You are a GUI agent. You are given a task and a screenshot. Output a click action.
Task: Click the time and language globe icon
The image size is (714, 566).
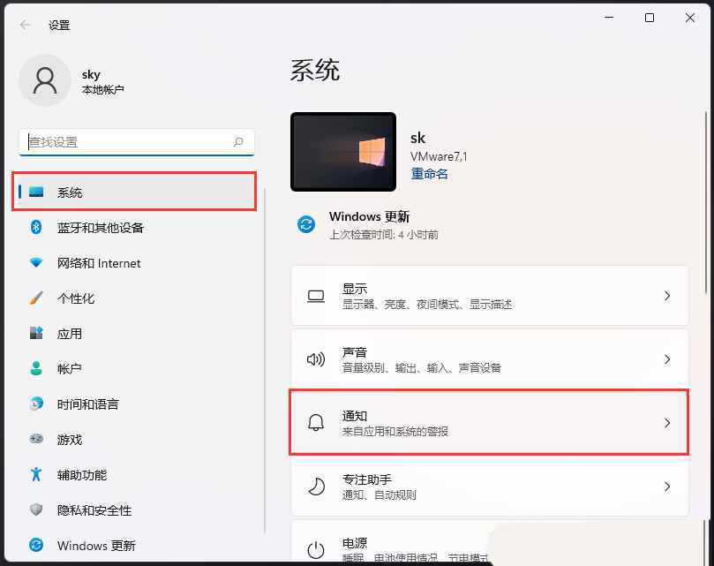(x=36, y=404)
